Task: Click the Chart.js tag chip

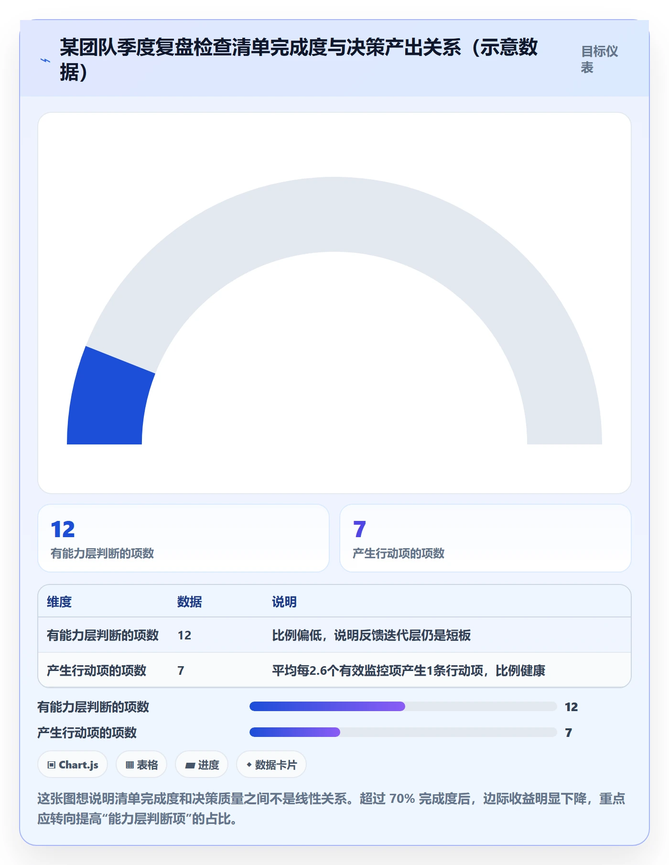Action: [x=73, y=765]
